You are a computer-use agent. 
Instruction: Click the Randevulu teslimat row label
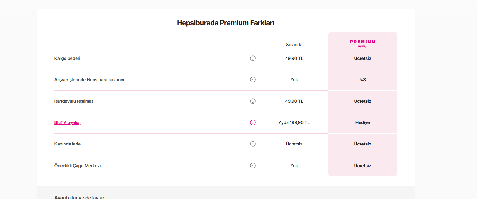click(x=74, y=101)
